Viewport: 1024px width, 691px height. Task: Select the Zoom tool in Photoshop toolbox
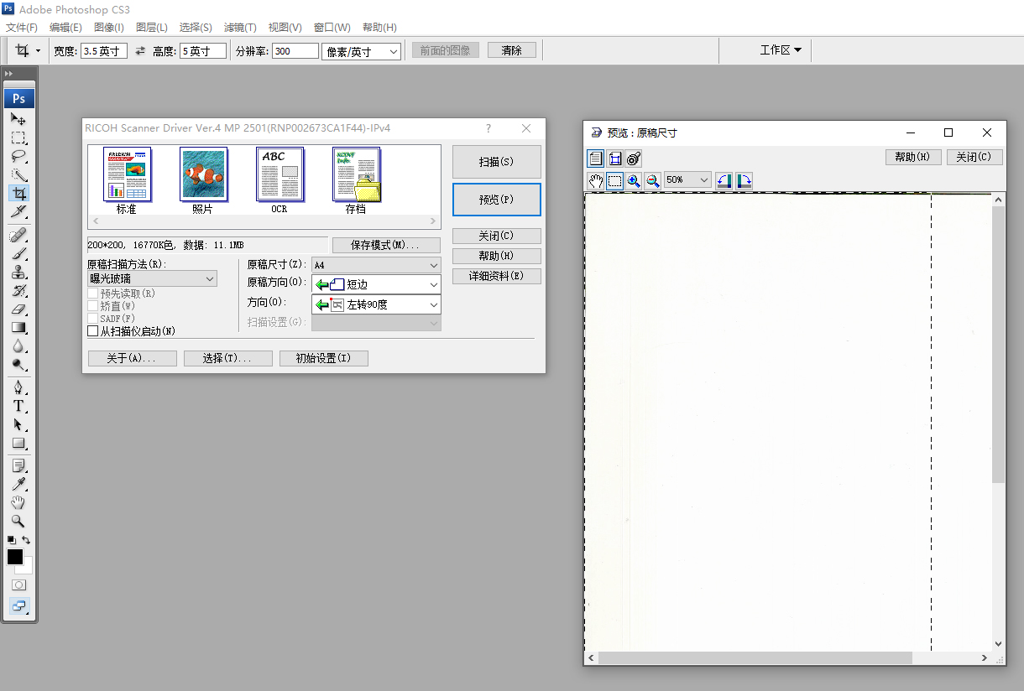click(18, 521)
